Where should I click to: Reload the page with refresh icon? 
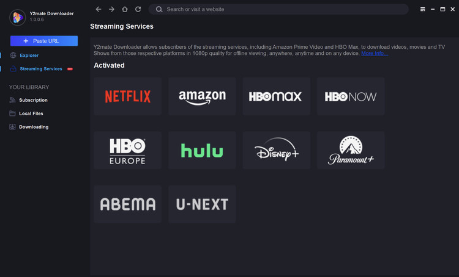click(138, 9)
